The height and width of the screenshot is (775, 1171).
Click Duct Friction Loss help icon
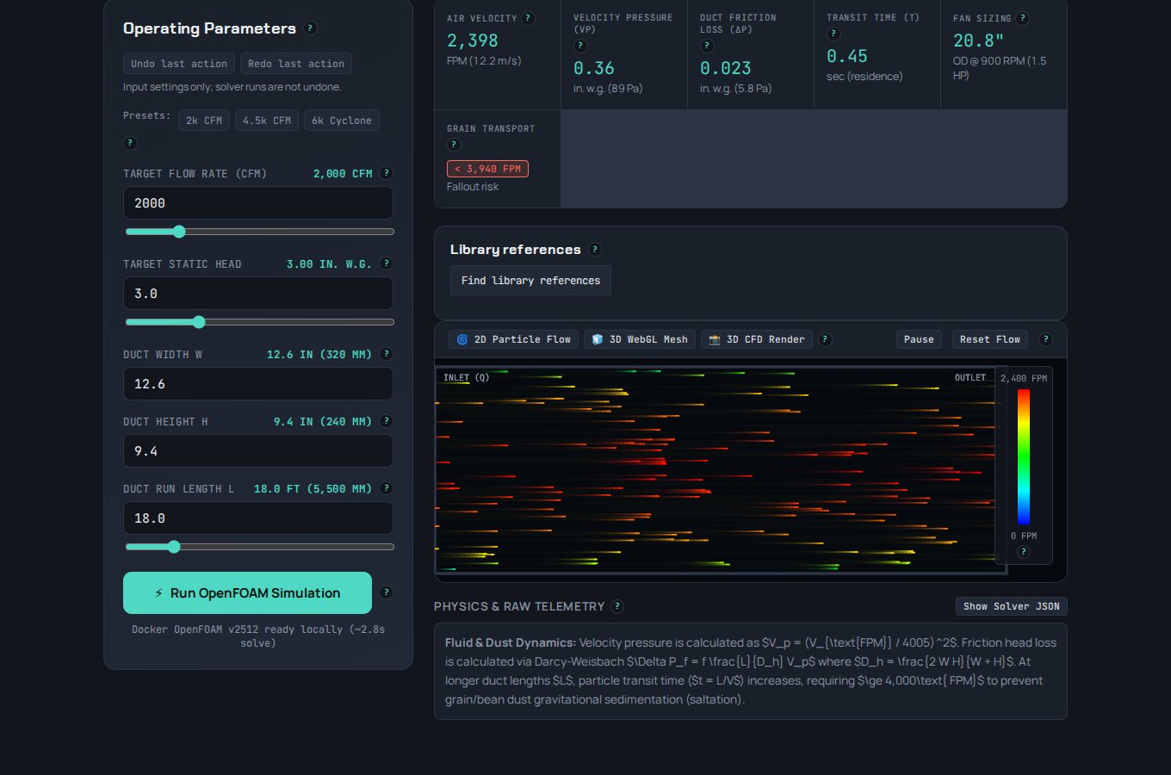(707, 46)
